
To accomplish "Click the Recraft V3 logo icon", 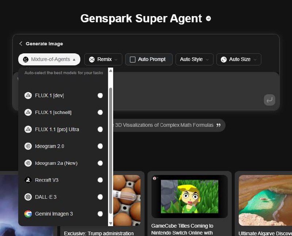I will (28, 180).
